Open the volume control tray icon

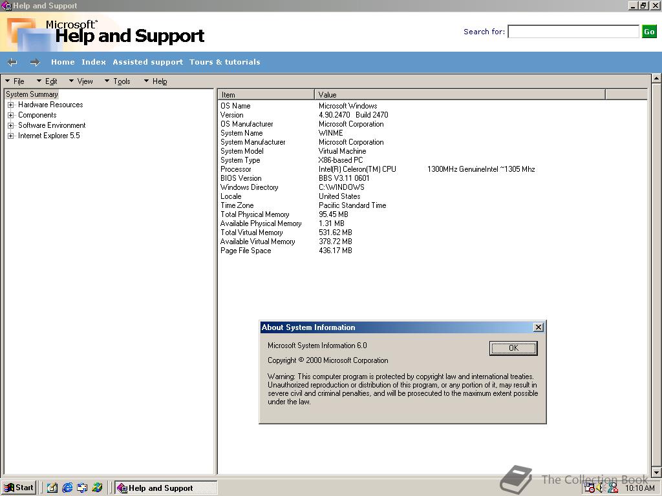(x=601, y=488)
